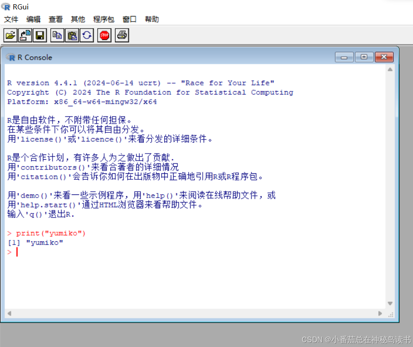Paste clipboard contents with the paste icon
This screenshot has height=347, width=413.
[72, 35]
